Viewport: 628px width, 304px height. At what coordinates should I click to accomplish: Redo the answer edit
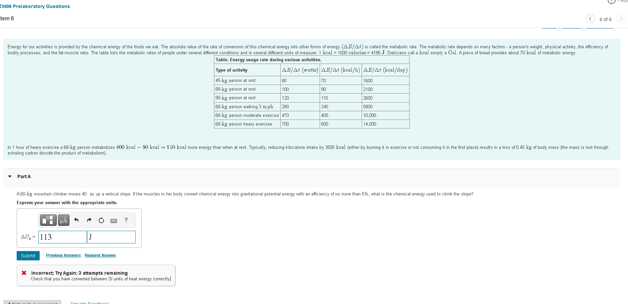tap(89, 220)
